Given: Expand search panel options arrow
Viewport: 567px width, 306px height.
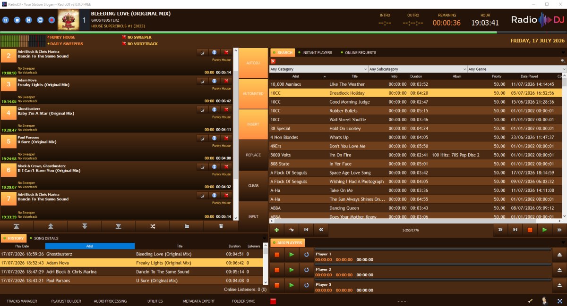Looking at the screenshot, I should (563, 52).
